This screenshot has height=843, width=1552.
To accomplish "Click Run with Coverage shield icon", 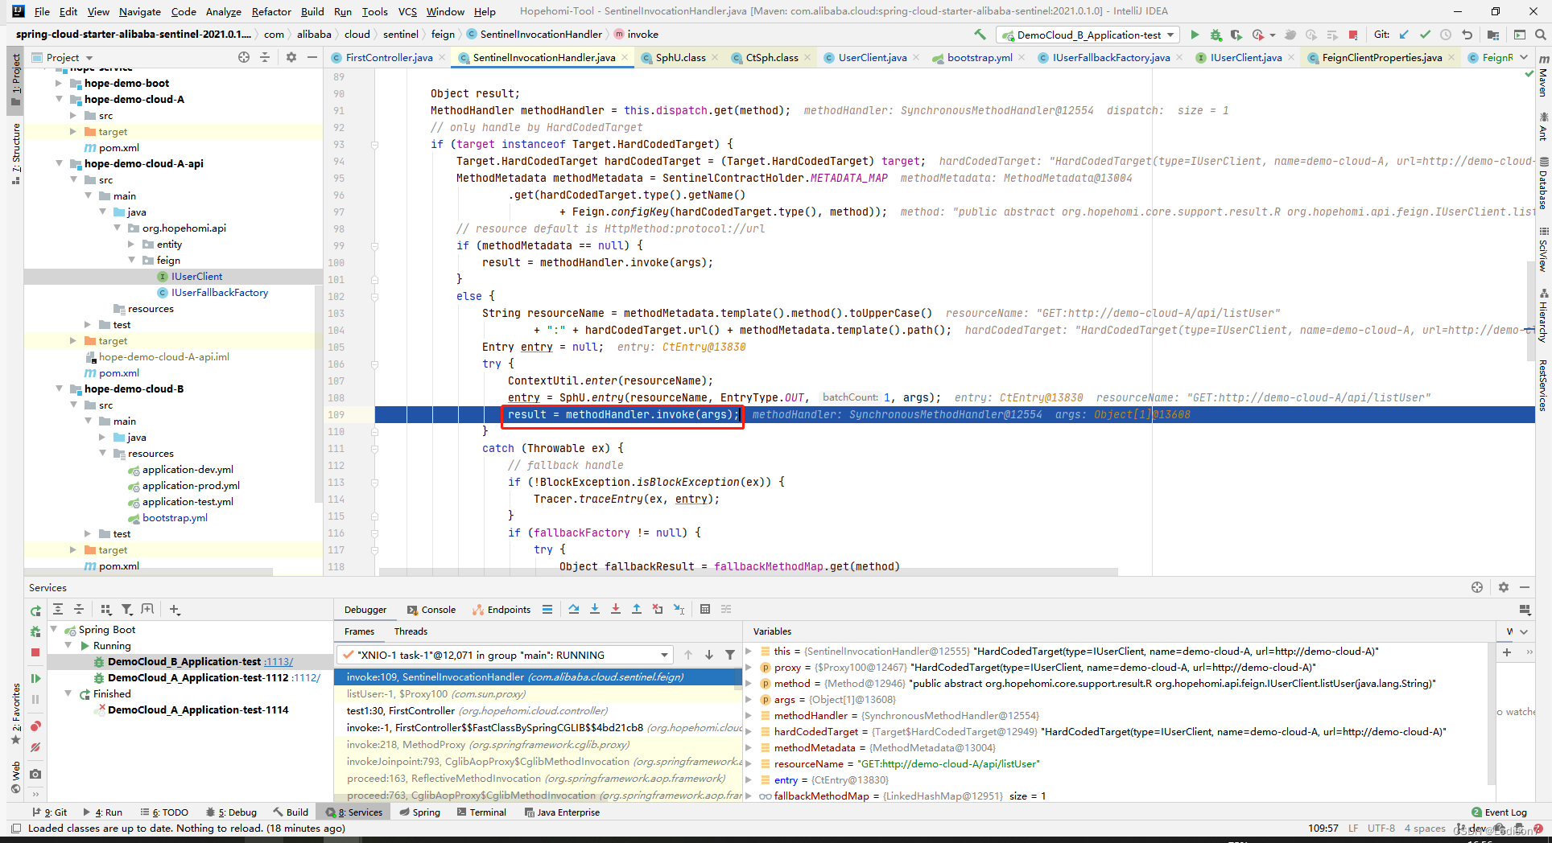I will (1236, 35).
